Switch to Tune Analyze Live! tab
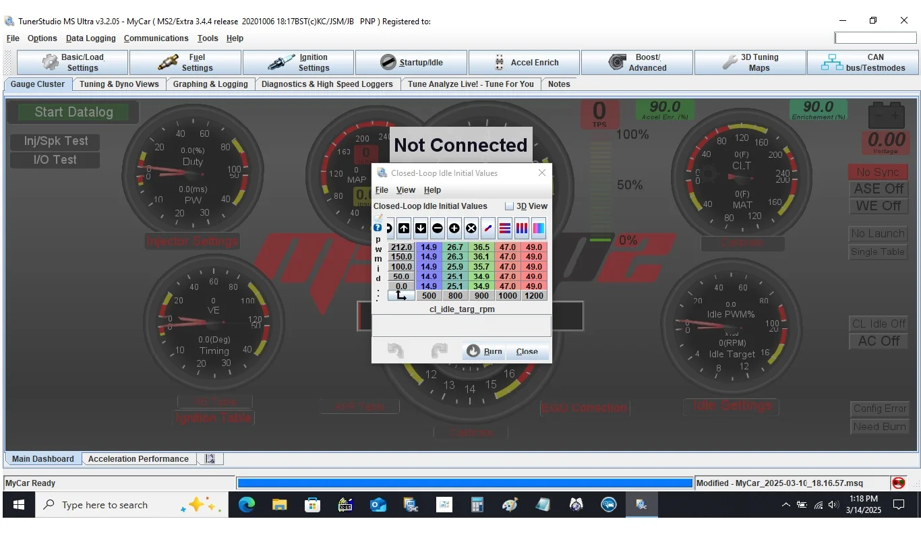 pos(471,84)
